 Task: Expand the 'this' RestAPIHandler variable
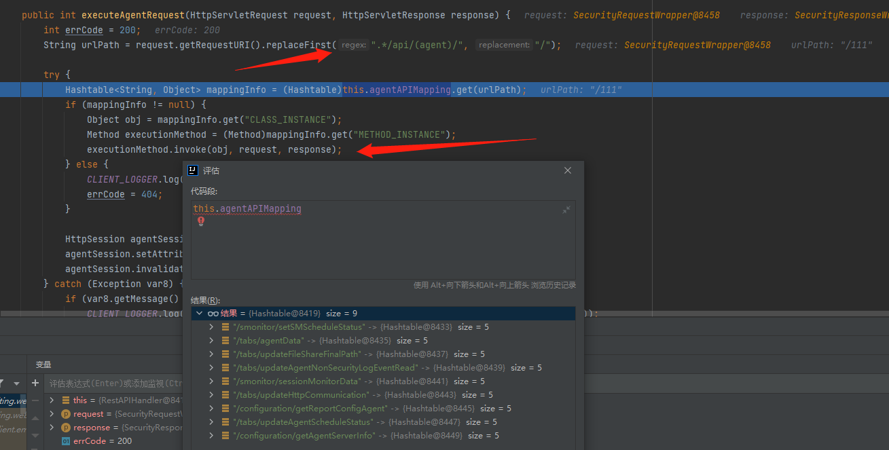pos(52,400)
